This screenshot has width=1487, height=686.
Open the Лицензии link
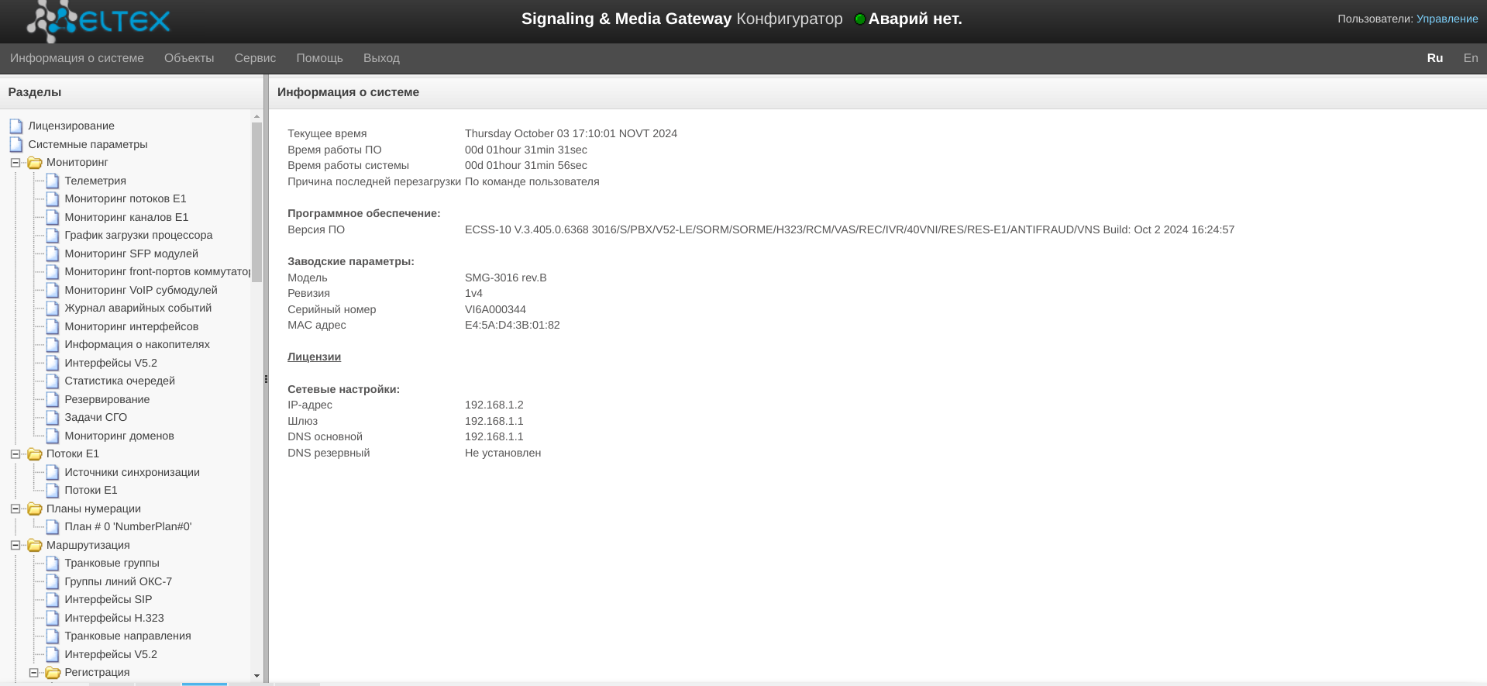click(314, 357)
